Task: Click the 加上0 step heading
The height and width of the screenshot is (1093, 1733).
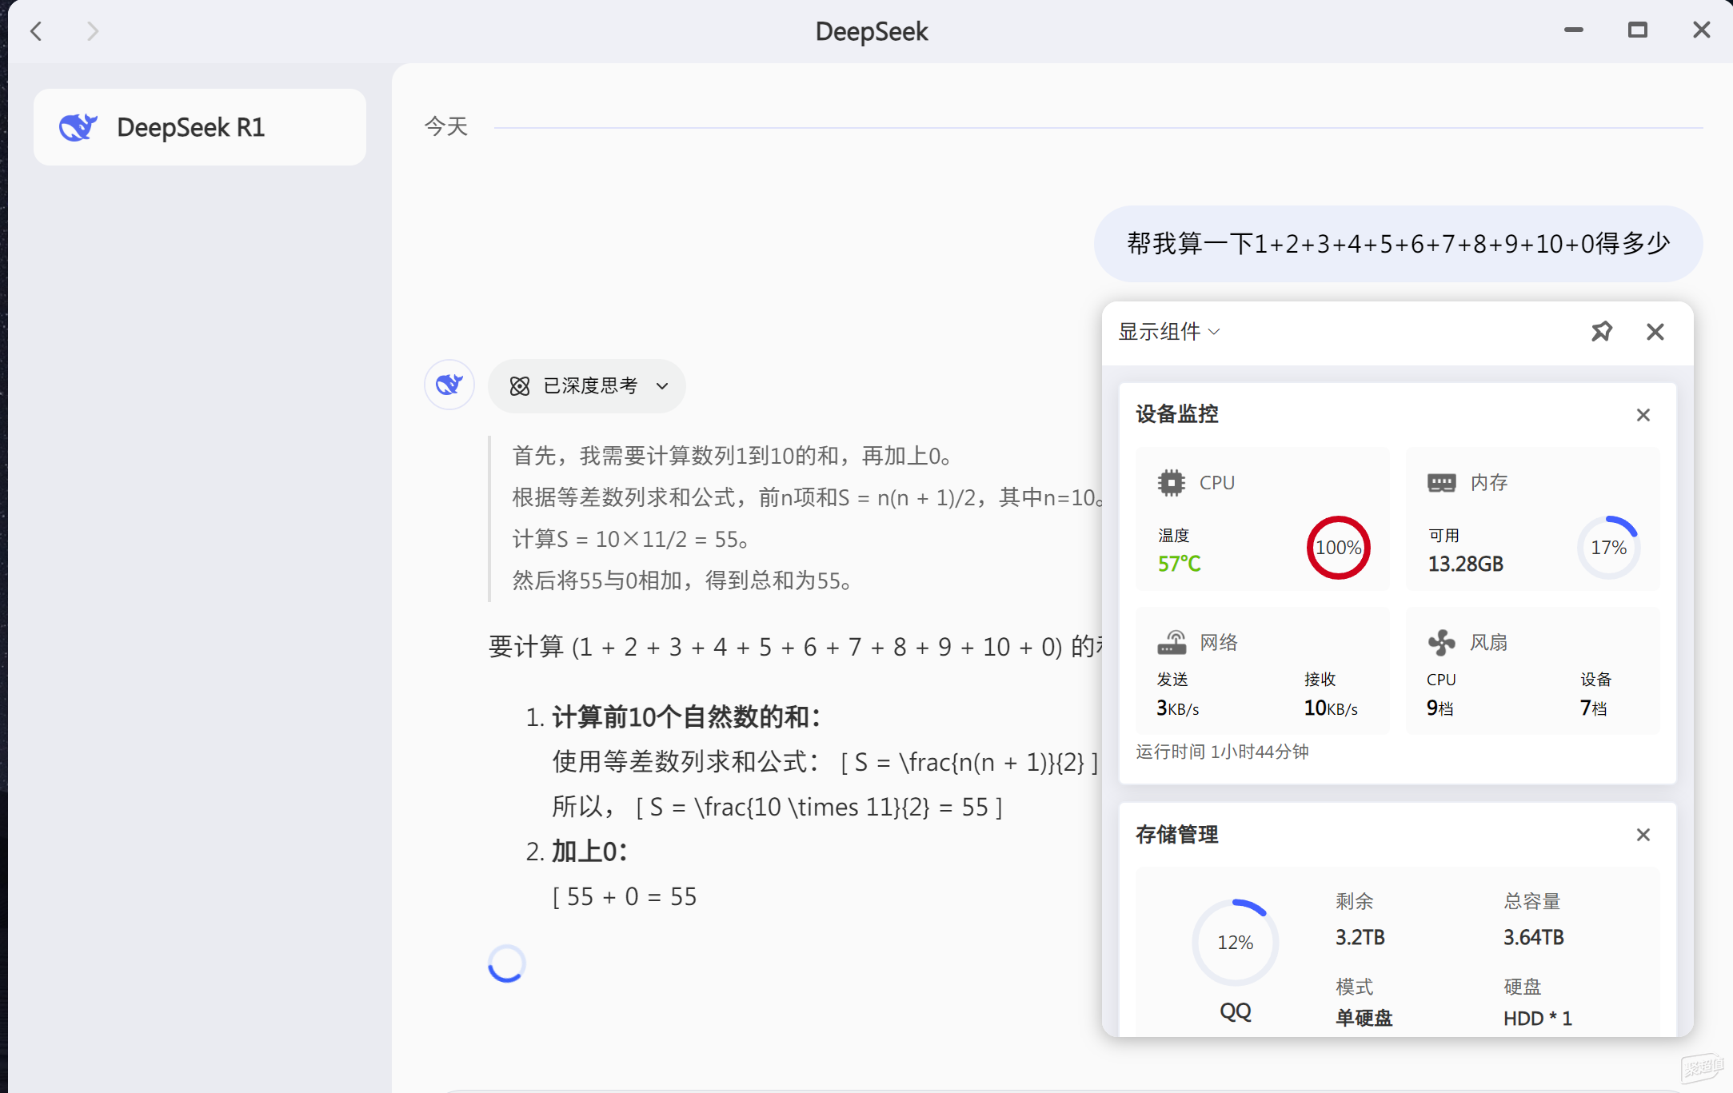Action: (589, 852)
